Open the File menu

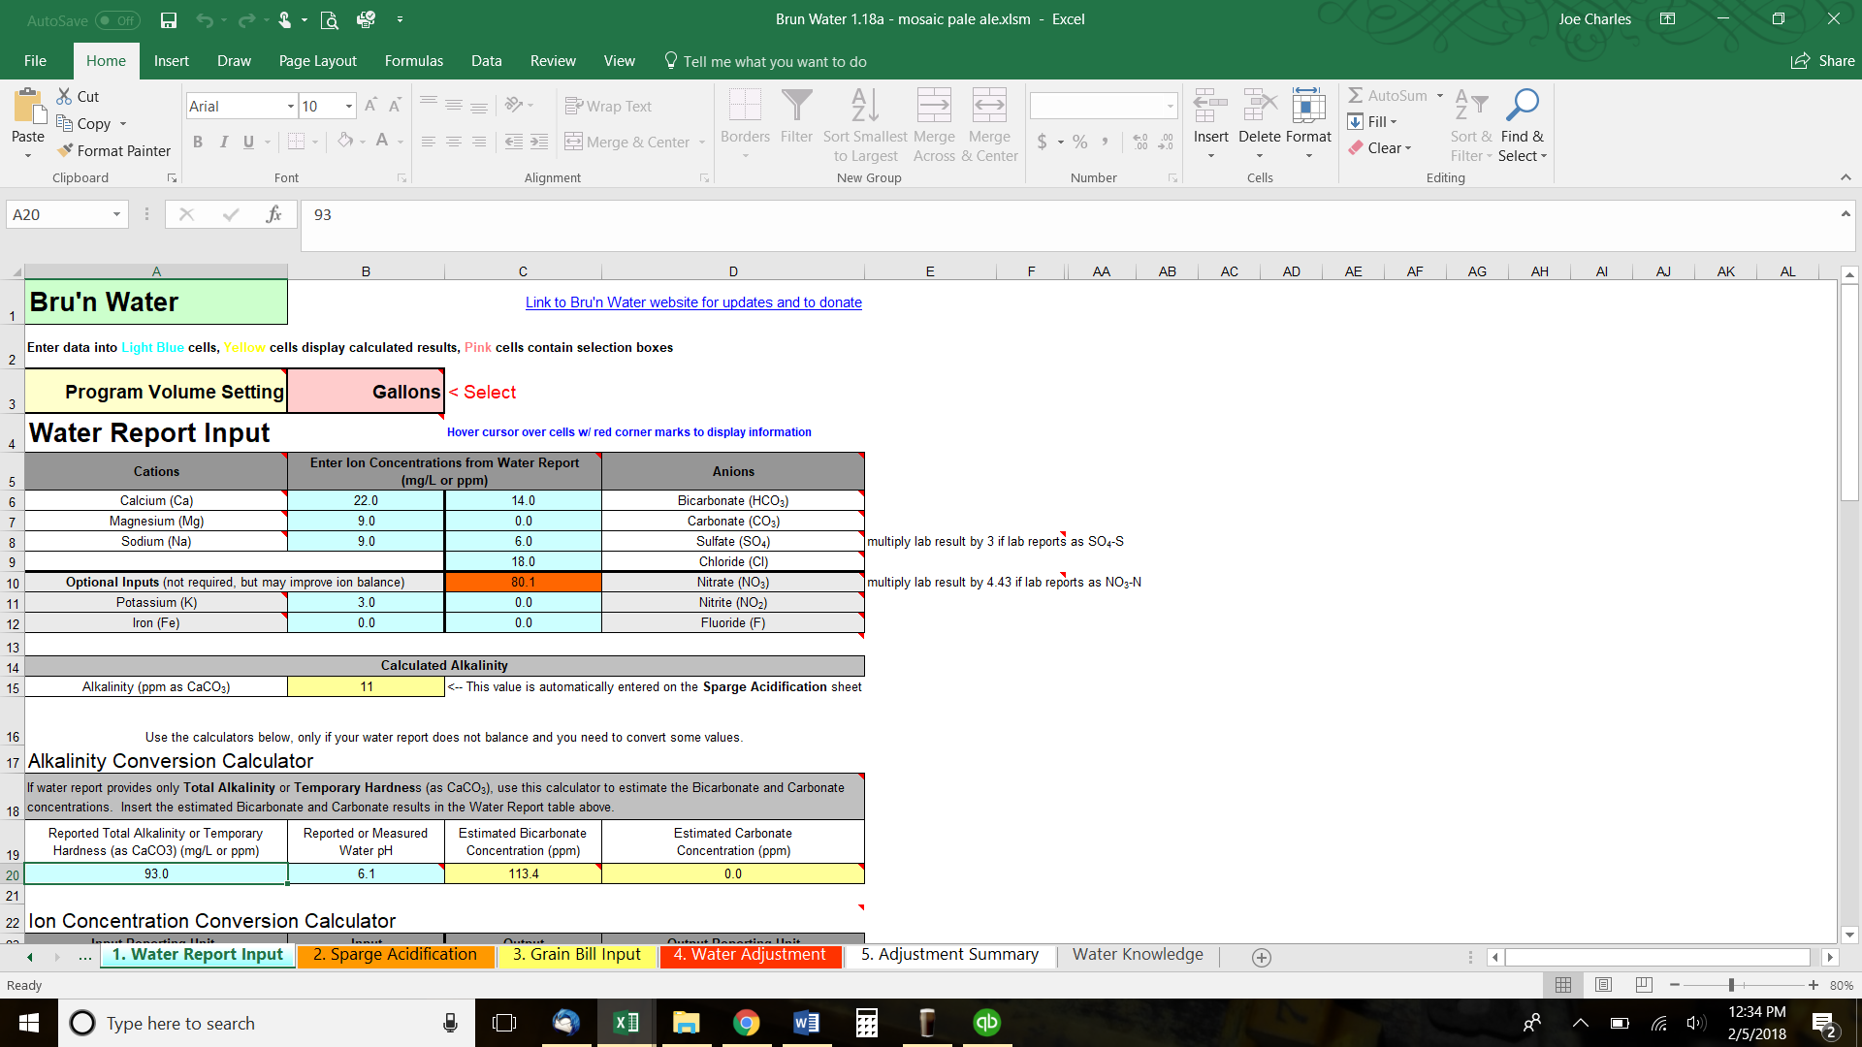pyautogui.click(x=36, y=60)
